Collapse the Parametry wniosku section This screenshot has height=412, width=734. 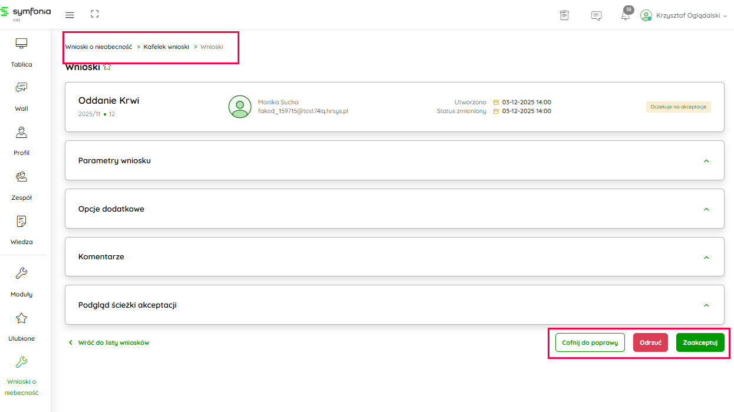click(706, 161)
